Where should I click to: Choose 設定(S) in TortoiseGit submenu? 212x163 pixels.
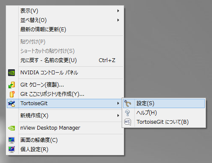coord(164,103)
